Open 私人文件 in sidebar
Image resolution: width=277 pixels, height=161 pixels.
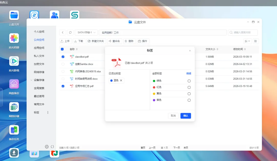tap(39, 56)
